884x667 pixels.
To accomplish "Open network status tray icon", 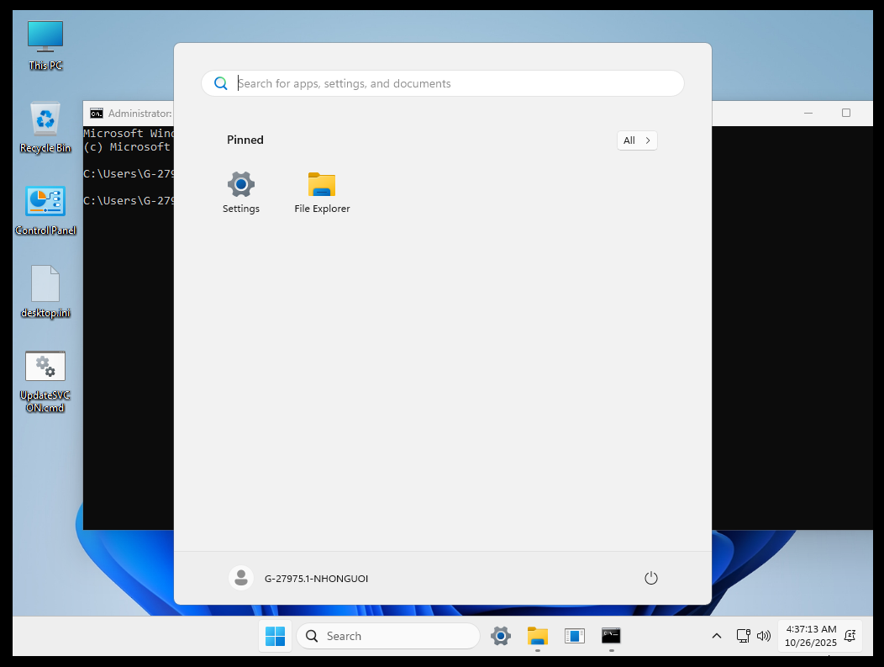I will coord(743,636).
